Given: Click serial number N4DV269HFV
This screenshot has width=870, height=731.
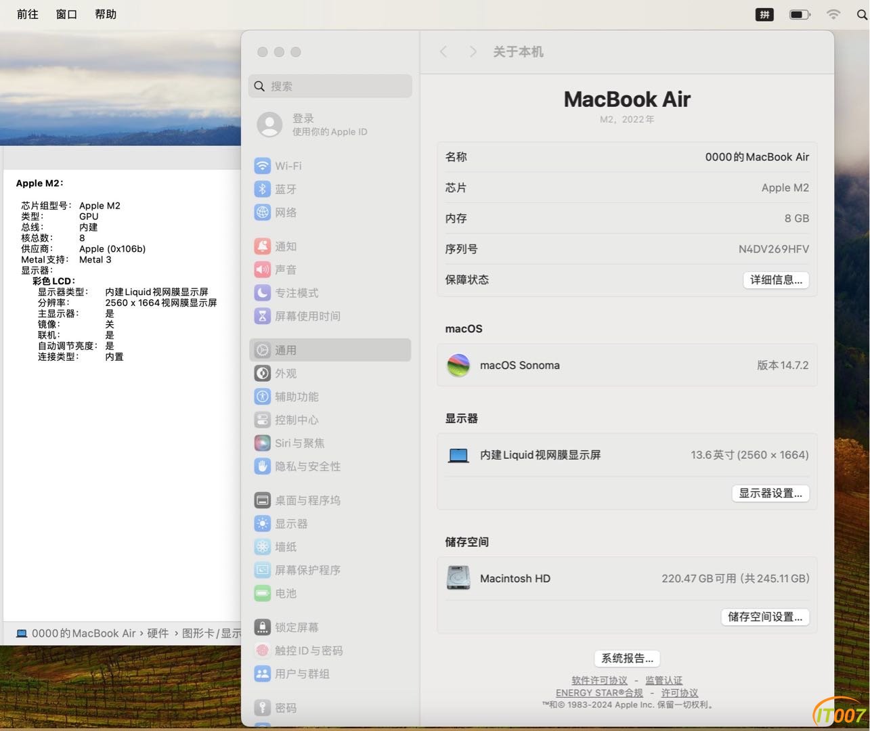Looking at the screenshot, I should (773, 249).
